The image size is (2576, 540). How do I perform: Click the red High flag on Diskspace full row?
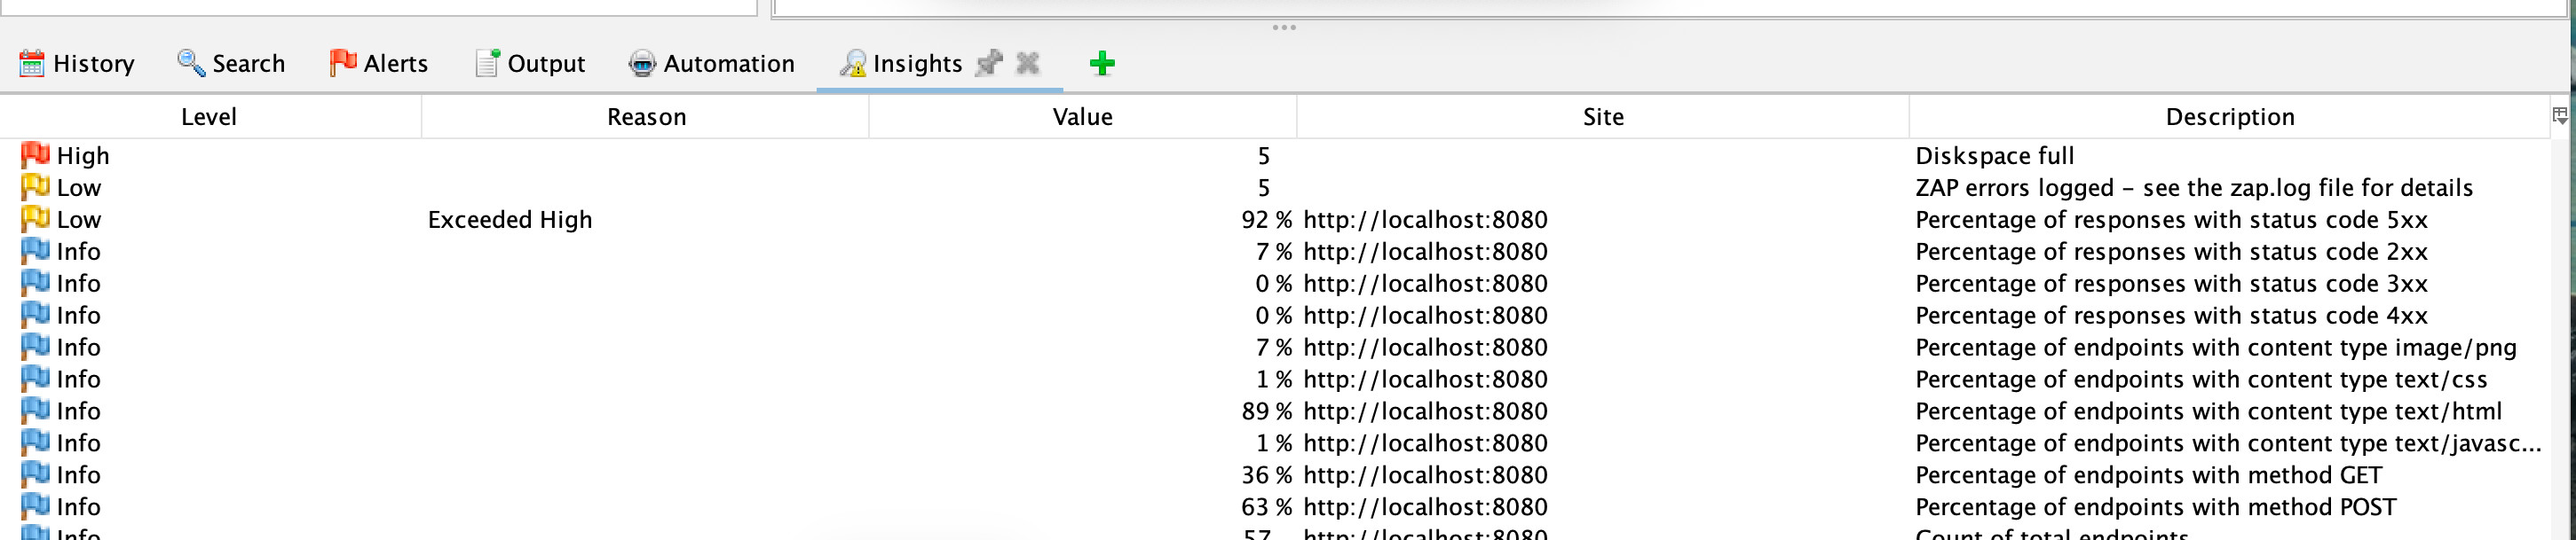pos(34,154)
